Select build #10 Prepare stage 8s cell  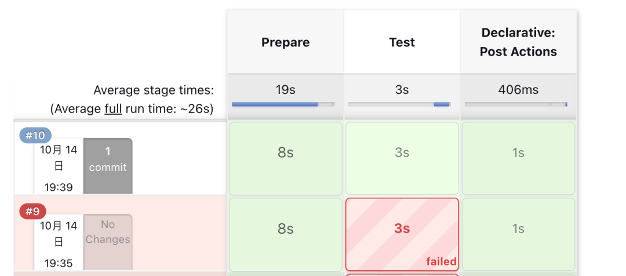[285, 158]
